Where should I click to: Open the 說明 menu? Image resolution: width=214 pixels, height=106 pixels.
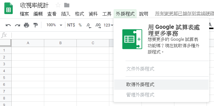coord(144,14)
